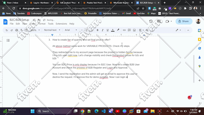Open the File menu
204x115 pixels.
click(12, 24)
